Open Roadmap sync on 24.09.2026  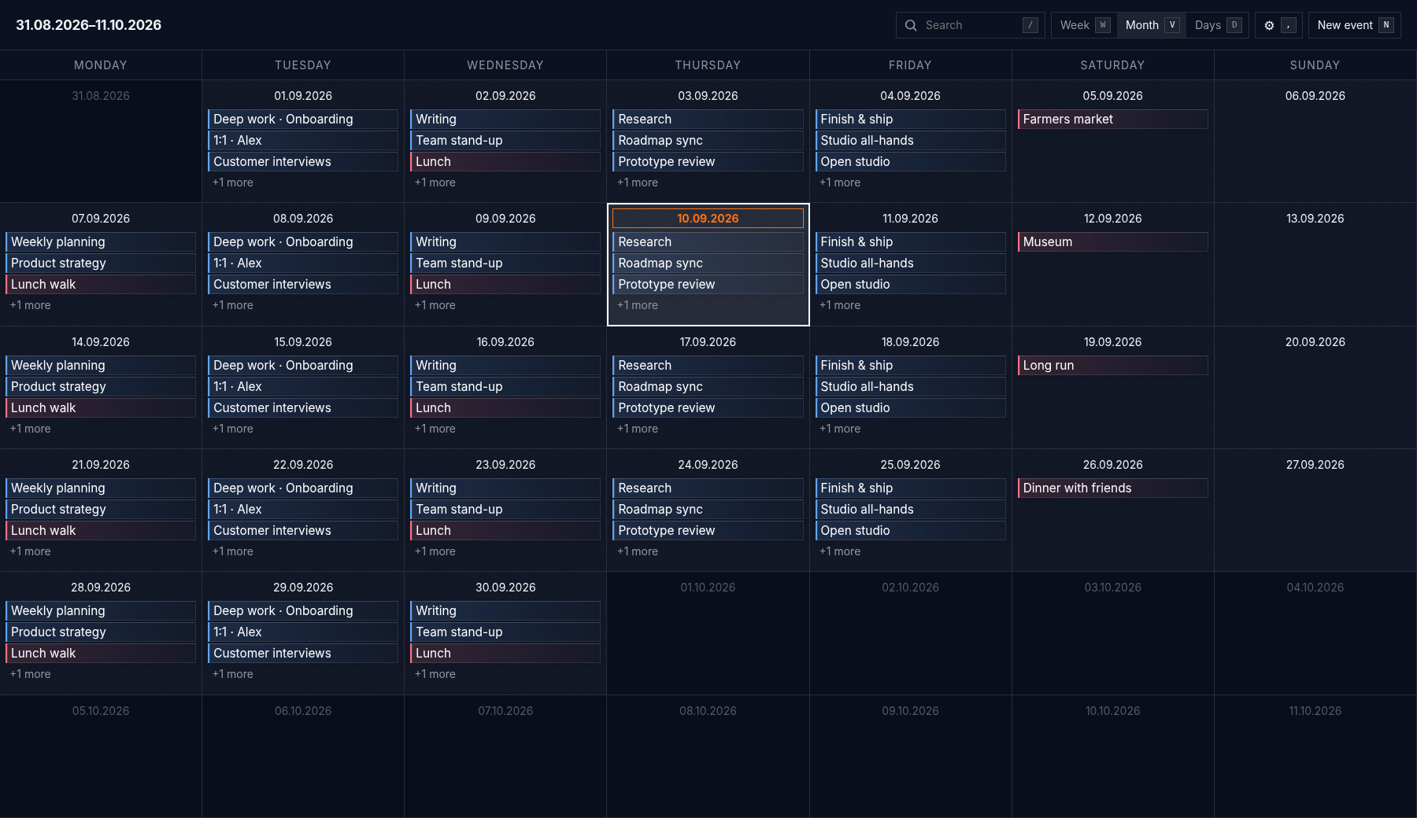[x=708, y=509]
